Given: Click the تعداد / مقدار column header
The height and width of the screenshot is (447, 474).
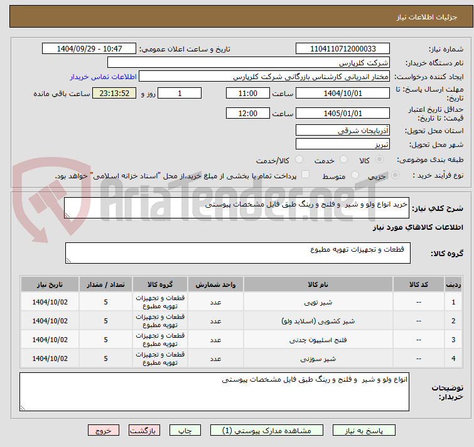Looking at the screenshot, I should (x=105, y=284).
